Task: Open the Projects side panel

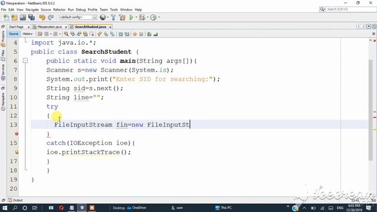Action: pos(3,38)
